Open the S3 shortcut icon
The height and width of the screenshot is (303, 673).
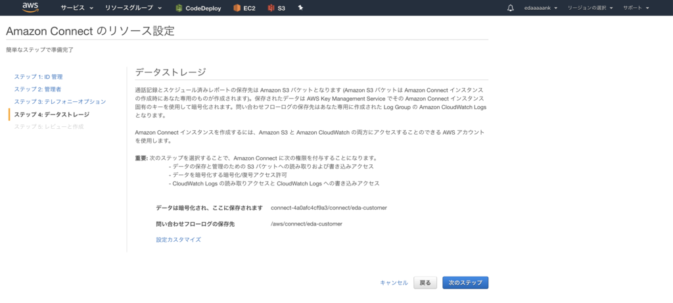[x=271, y=8]
